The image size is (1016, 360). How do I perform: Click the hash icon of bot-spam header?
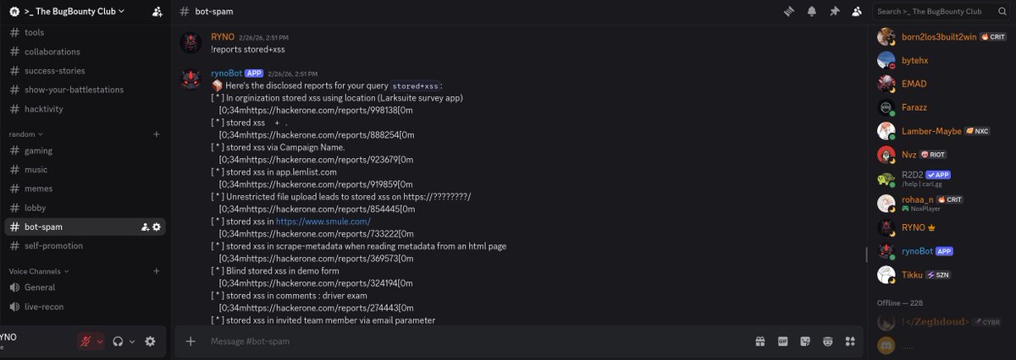click(x=185, y=12)
